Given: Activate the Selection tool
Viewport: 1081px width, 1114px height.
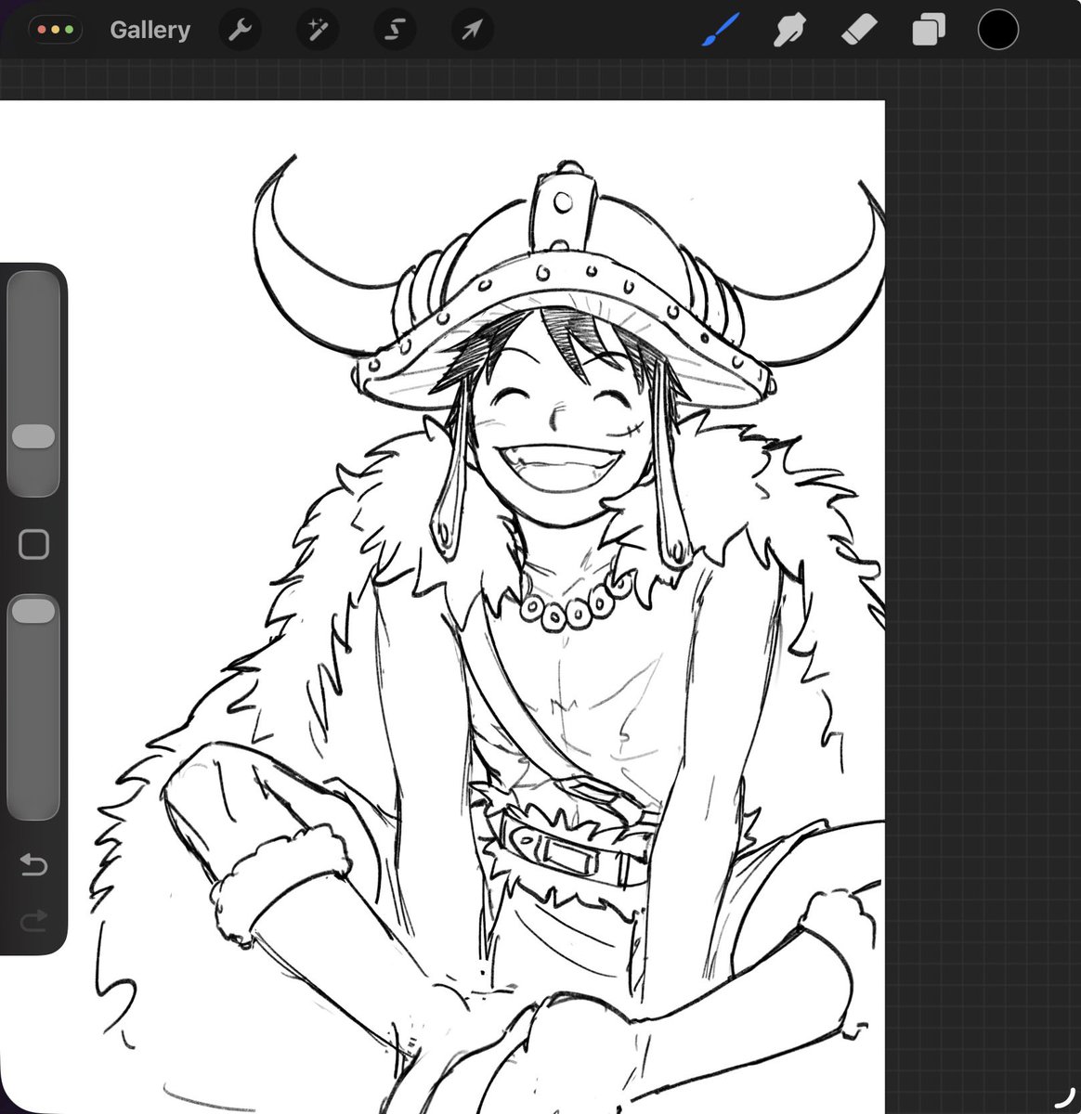Looking at the screenshot, I should [395, 31].
